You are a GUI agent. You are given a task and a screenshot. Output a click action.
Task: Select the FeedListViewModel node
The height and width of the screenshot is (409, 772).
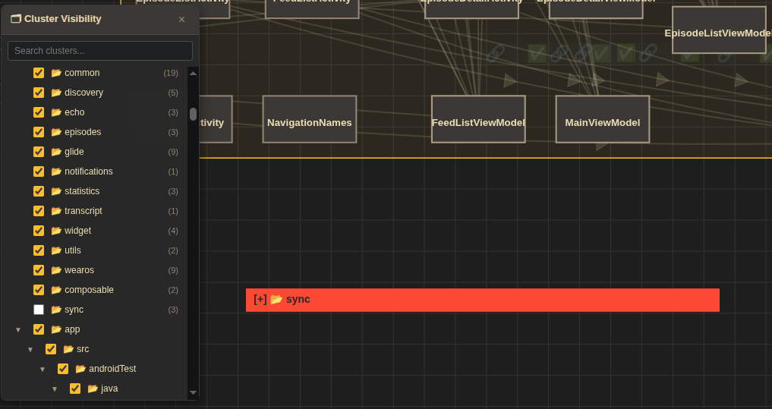pyautogui.click(x=478, y=119)
